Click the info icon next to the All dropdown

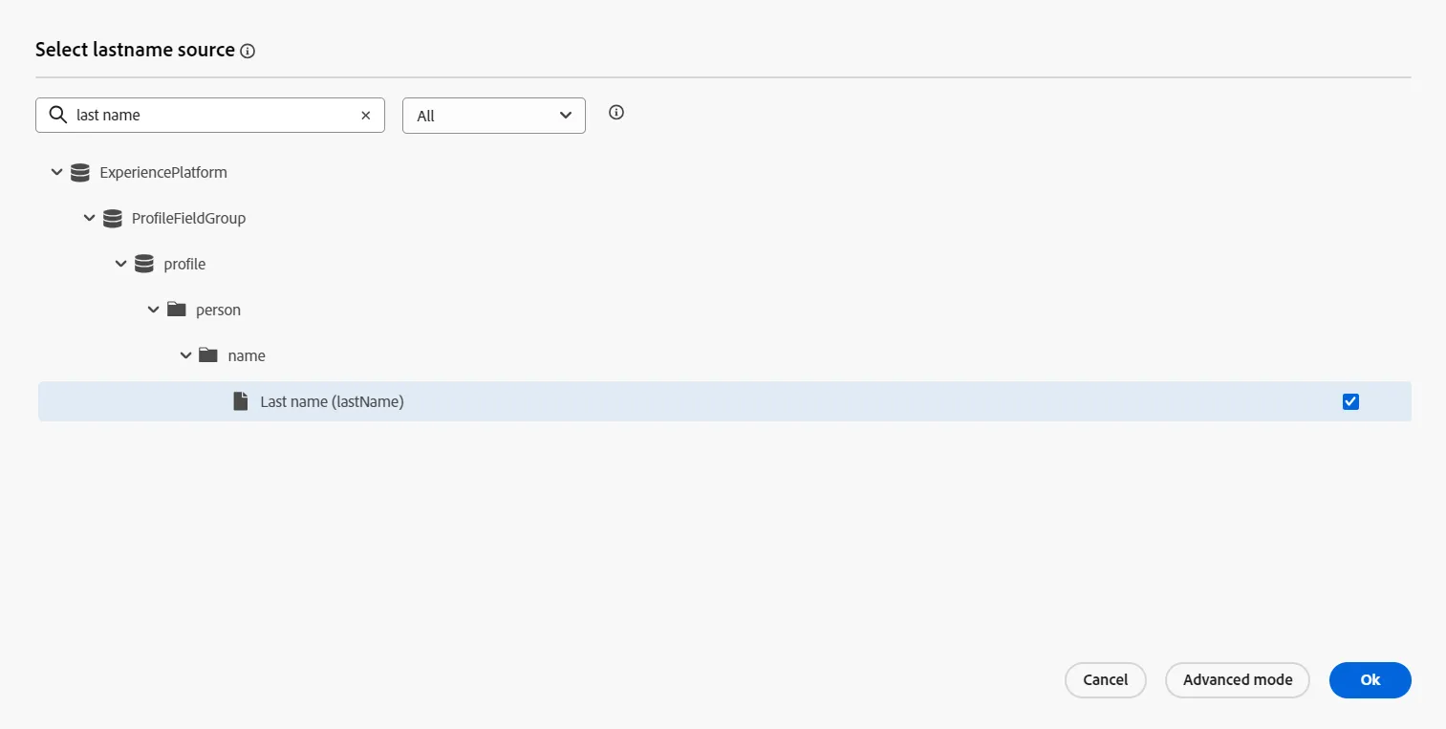pyautogui.click(x=616, y=113)
